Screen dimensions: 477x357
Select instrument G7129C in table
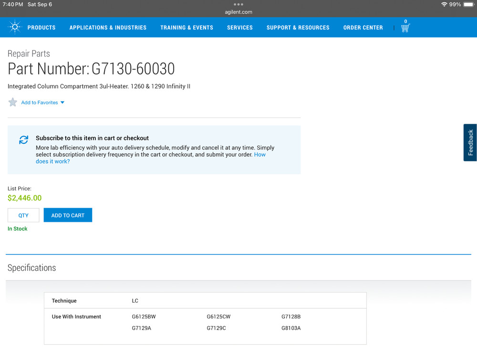tap(216, 328)
